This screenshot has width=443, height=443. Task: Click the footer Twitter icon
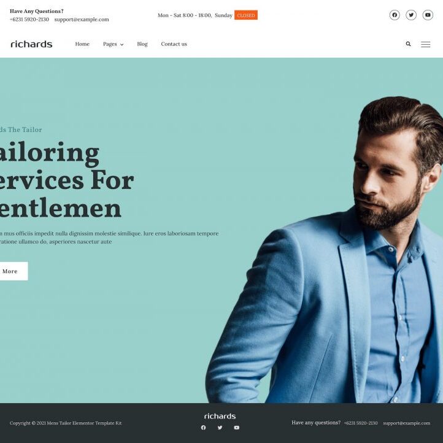(x=220, y=428)
